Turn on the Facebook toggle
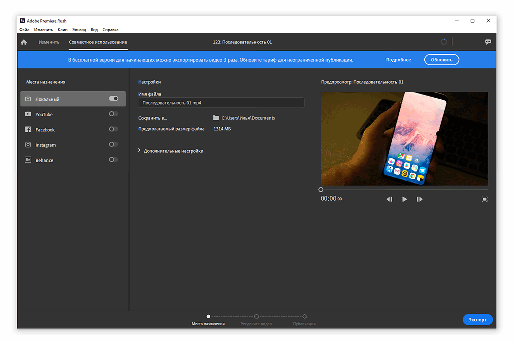 (x=114, y=129)
